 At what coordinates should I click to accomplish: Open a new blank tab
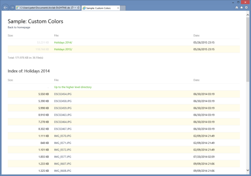123,8
